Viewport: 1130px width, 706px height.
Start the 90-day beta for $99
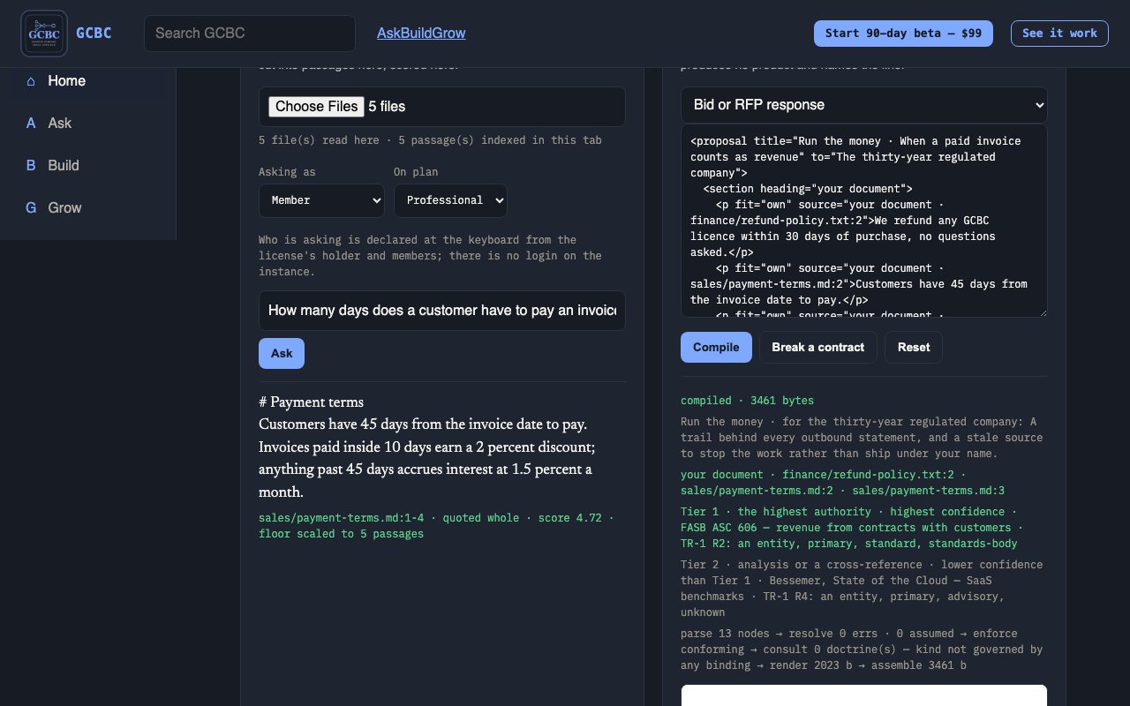click(903, 34)
